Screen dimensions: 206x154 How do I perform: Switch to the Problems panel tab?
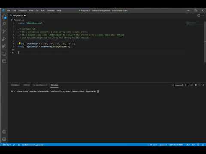(x=15, y=85)
